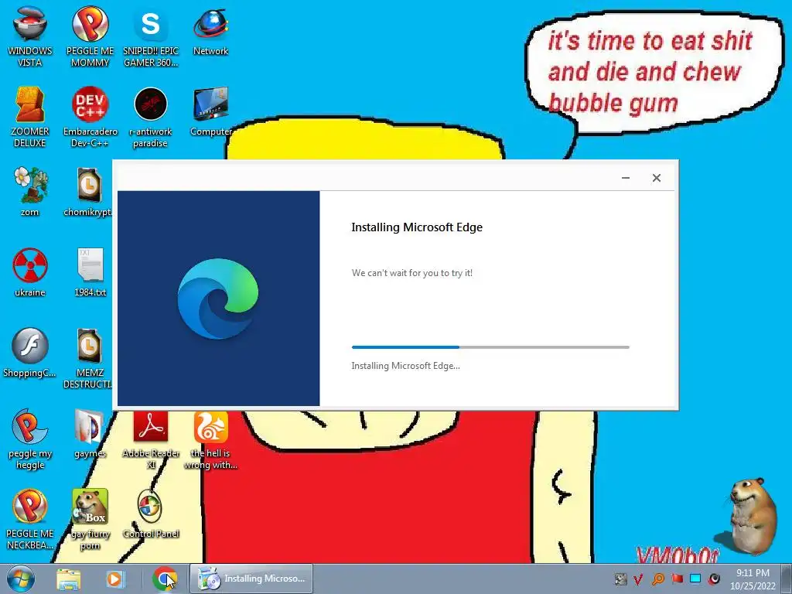Open the clock showing 9:11 PM
The width and height of the screenshot is (792, 594).
753,579
